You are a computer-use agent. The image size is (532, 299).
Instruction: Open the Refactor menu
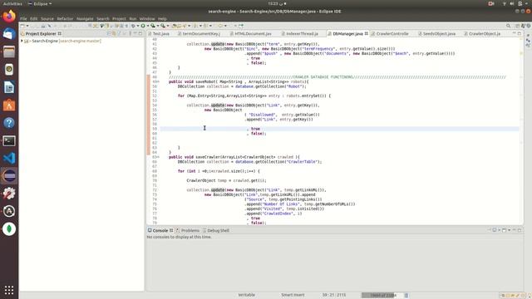[65, 18]
